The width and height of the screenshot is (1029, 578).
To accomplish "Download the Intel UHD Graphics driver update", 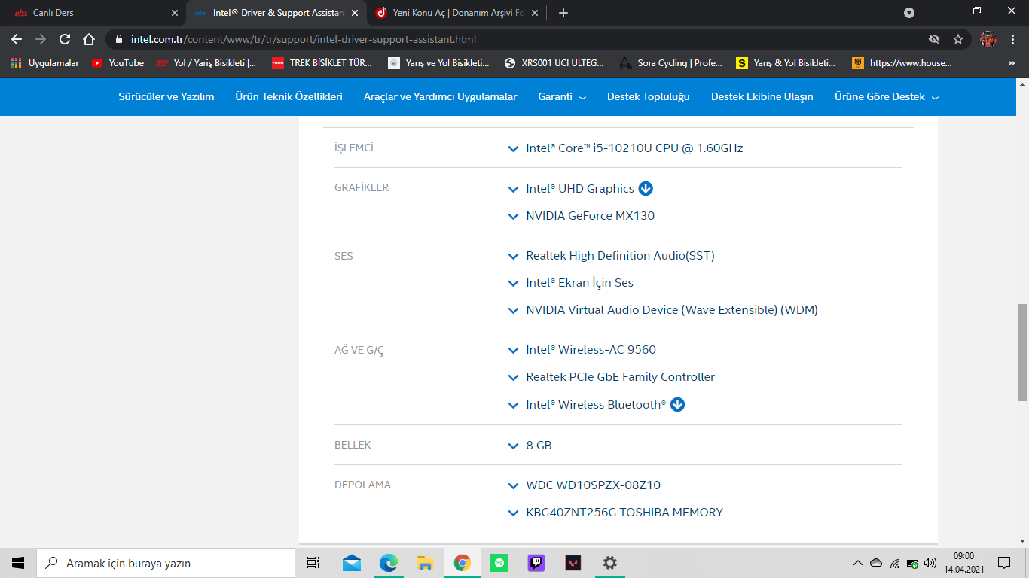I will tap(646, 189).
